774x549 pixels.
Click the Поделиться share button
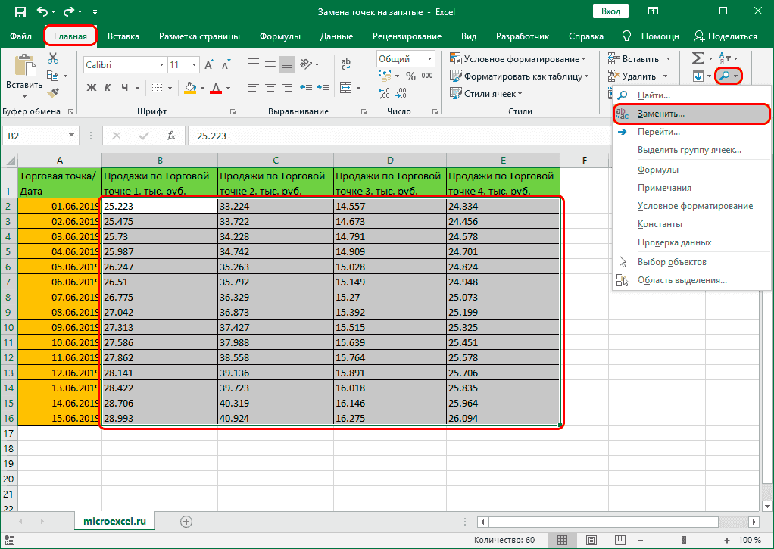(725, 36)
